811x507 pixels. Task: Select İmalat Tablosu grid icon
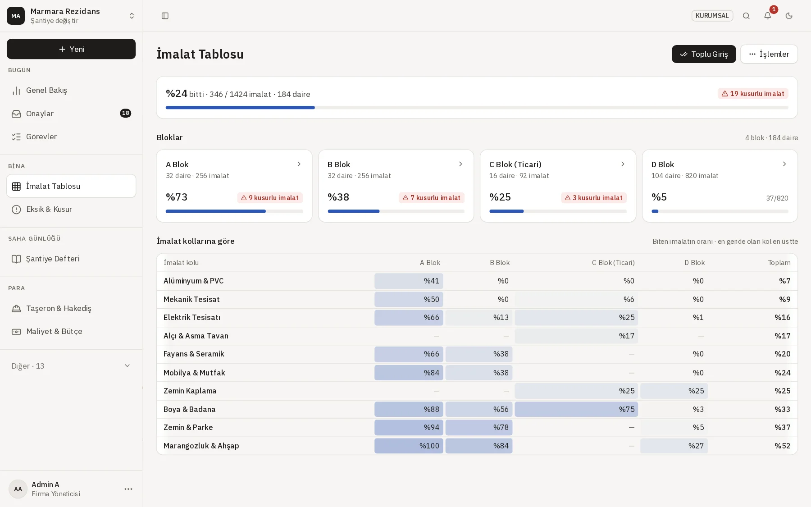16,186
